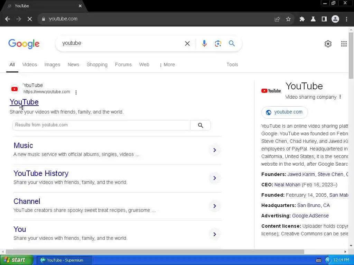
Task: Open the You sitelink
Action: click(20, 229)
